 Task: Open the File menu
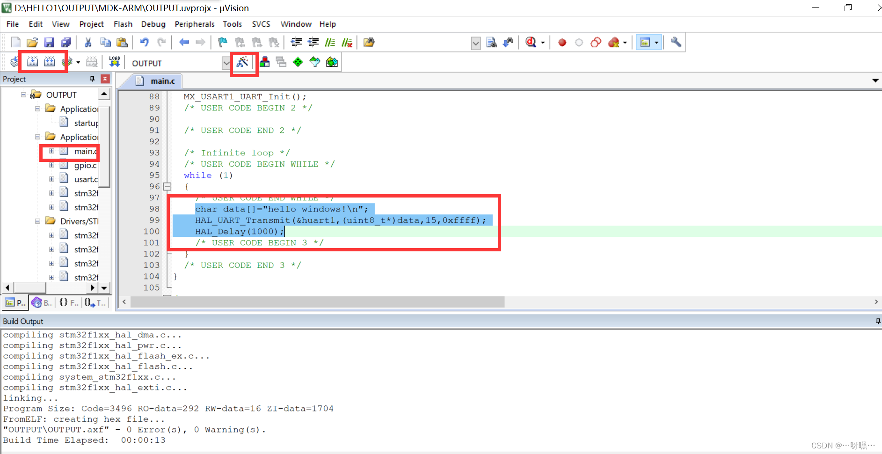point(13,24)
